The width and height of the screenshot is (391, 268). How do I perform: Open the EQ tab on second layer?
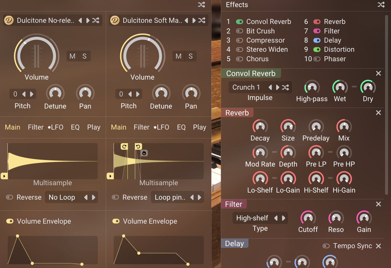pos(181,127)
